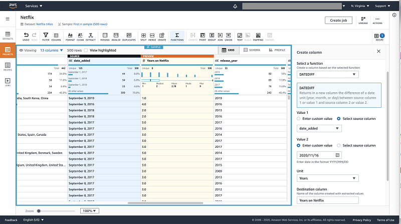Open the date_added source column dropdown

(319, 128)
